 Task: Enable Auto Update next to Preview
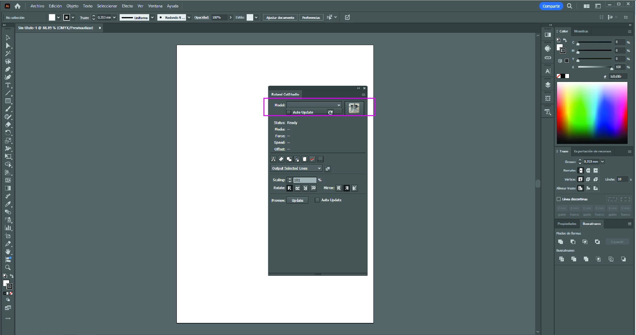pos(317,200)
